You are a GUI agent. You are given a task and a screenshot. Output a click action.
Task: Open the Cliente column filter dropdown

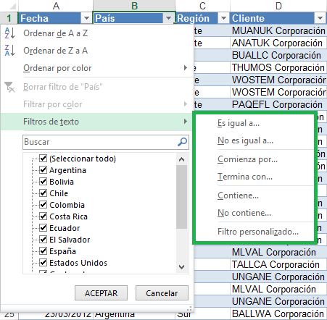click(x=320, y=18)
